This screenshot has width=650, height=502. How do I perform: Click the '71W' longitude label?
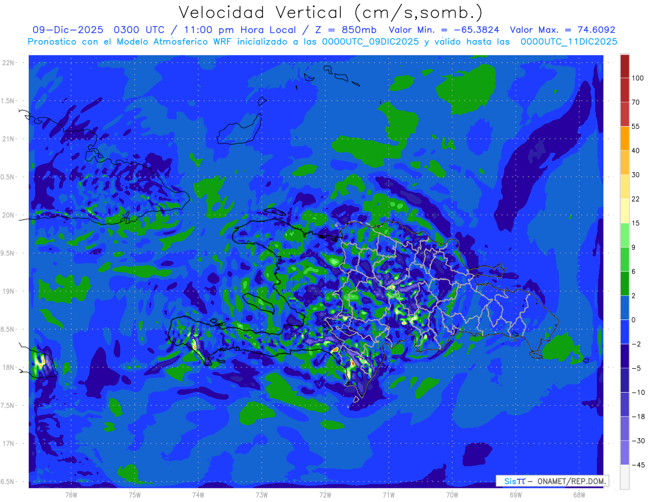388,494
